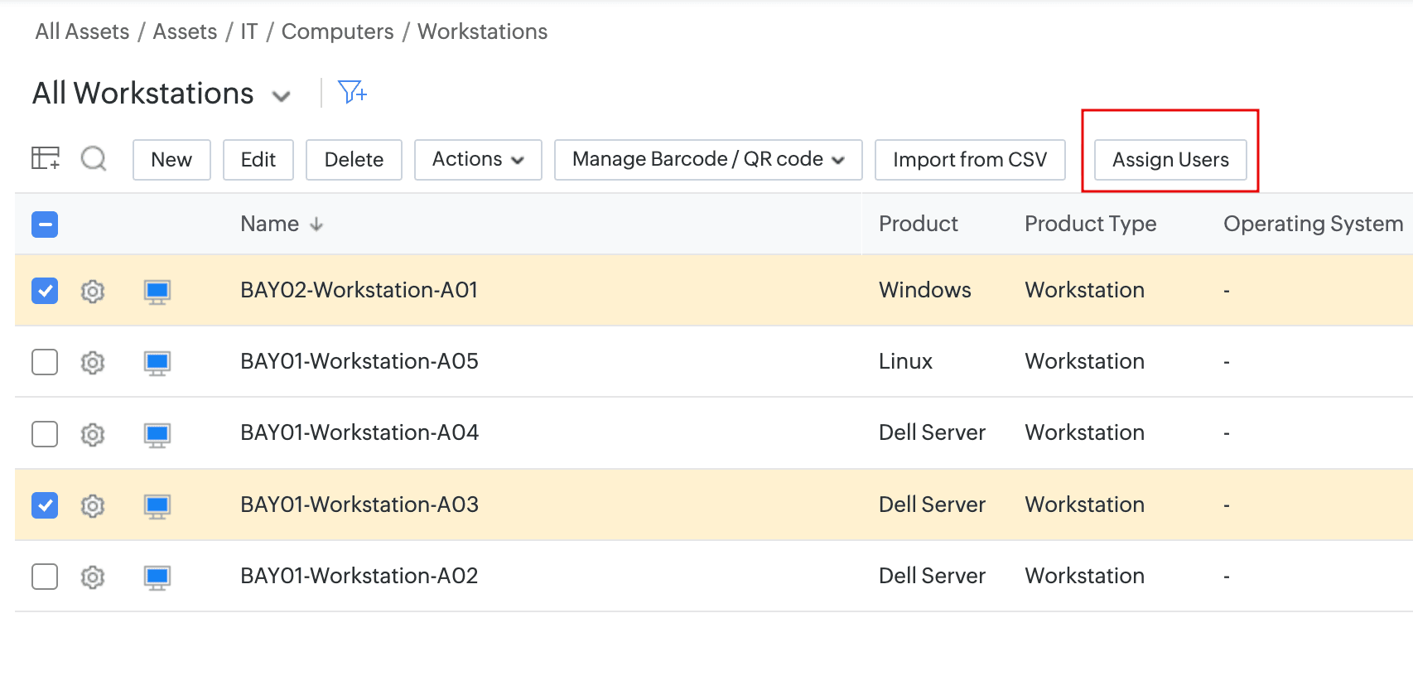Select the BAY01-Workstation-A05 checkbox
Image resolution: width=1413 pixels, height=676 pixels.
(45, 362)
